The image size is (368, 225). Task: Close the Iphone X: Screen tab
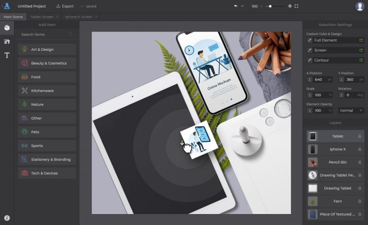click(x=96, y=17)
